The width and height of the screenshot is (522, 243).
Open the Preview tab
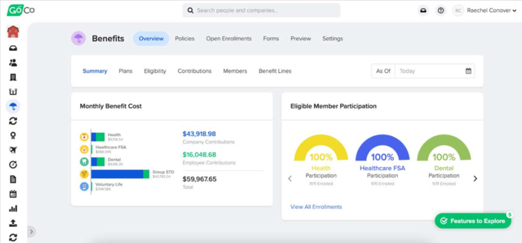301,38
